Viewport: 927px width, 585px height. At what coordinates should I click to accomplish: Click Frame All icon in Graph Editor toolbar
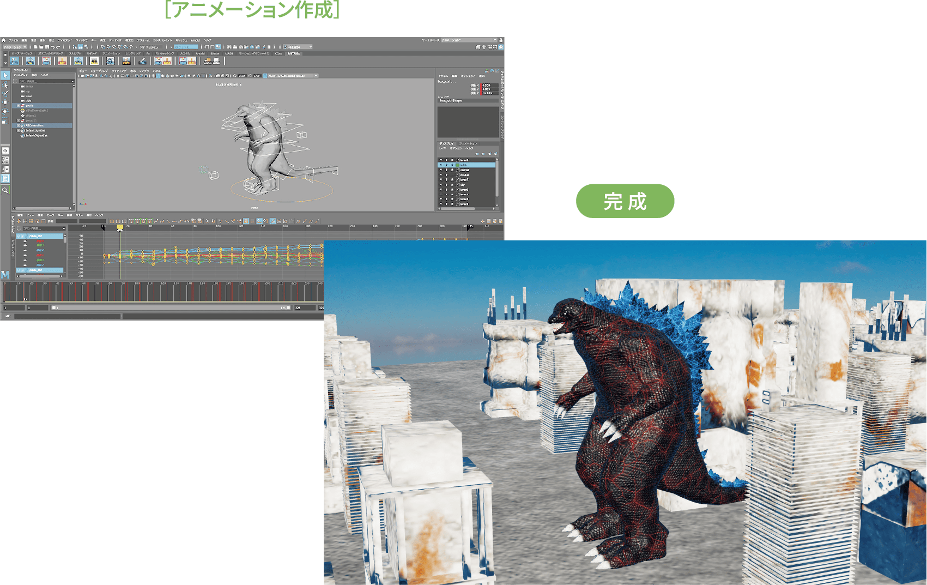coord(112,221)
